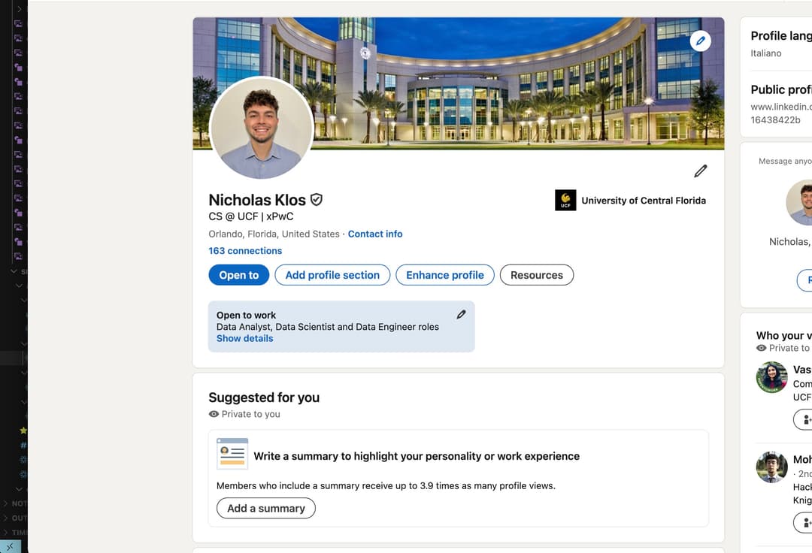Viewport: 812px width, 553px height.
Task: Open Vas viewer's profile picture
Action: tap(771, 377)
